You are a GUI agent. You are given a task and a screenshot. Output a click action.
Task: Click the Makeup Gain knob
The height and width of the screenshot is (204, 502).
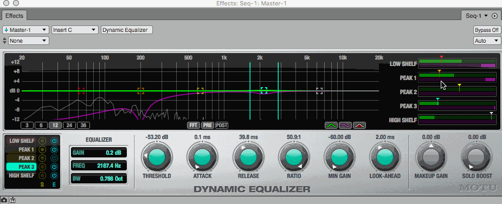click(431, 157)
